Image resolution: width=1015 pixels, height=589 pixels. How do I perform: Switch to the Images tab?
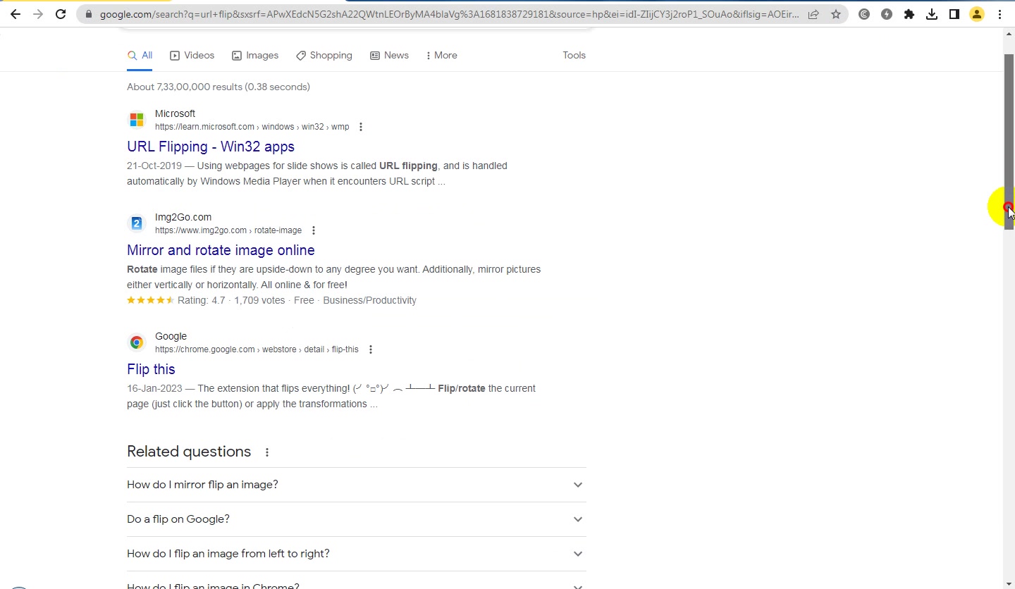point(255,55)
